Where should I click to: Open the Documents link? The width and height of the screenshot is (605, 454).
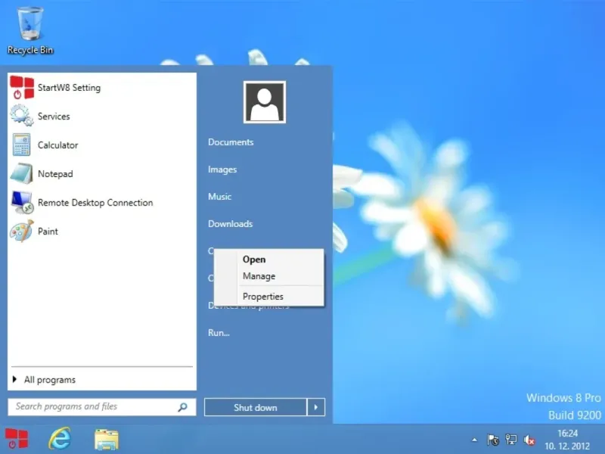pyautogui.click(x=231, y=142)
